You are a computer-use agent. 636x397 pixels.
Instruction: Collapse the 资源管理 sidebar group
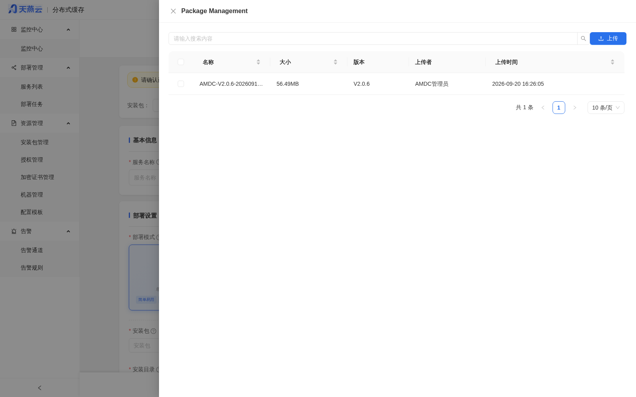coord(68,123)
